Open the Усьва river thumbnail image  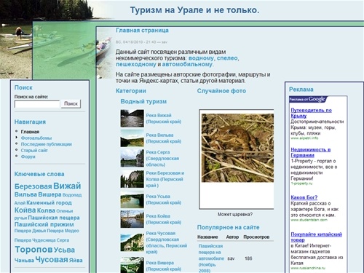132,199
